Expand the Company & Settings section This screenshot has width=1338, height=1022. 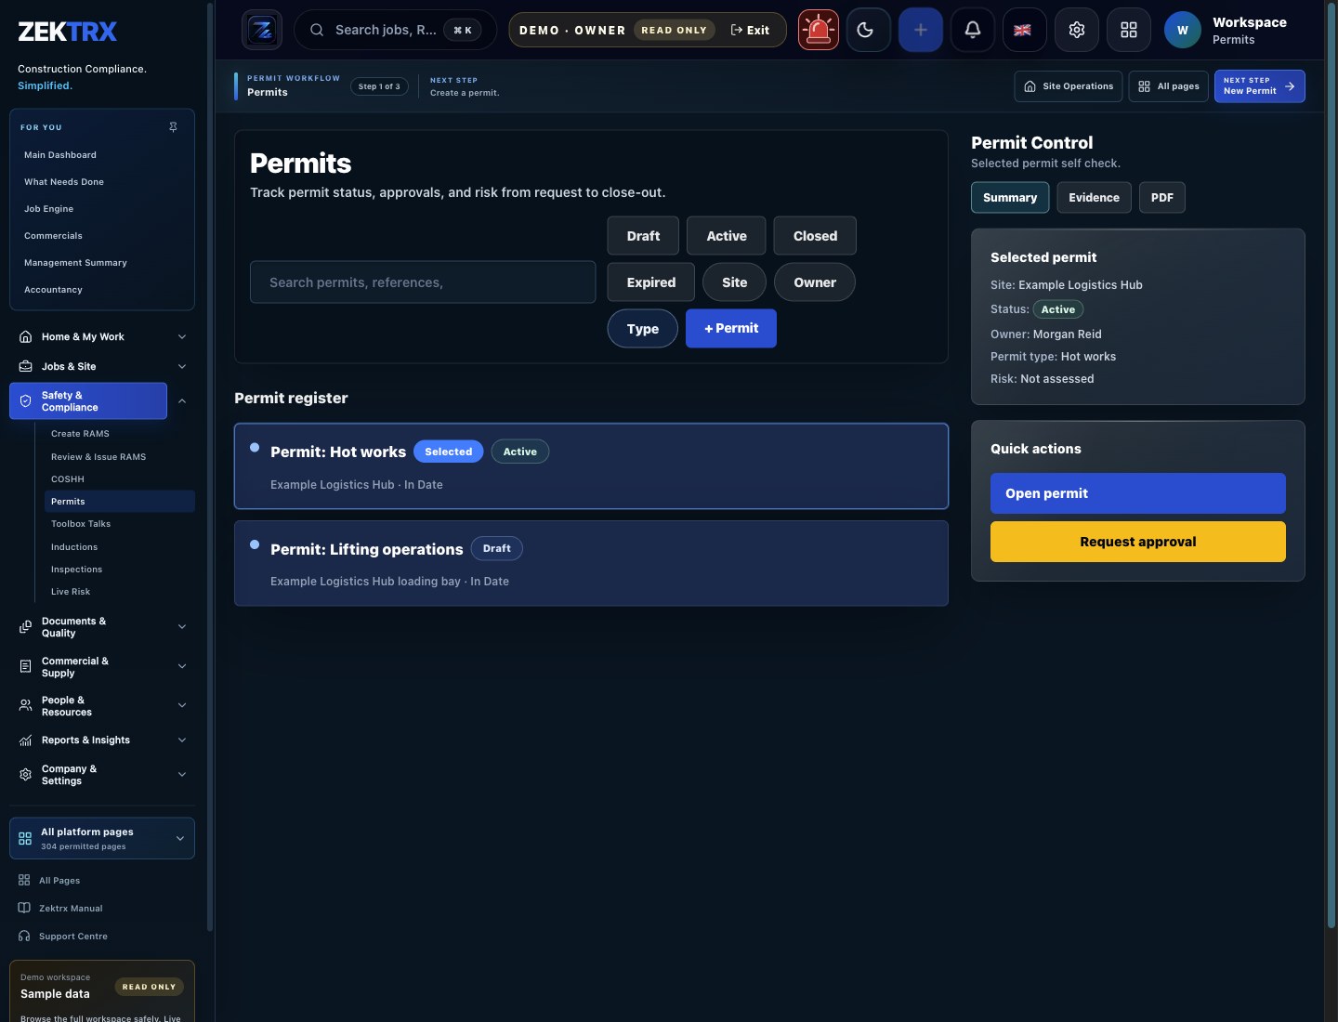coord(182,775)
